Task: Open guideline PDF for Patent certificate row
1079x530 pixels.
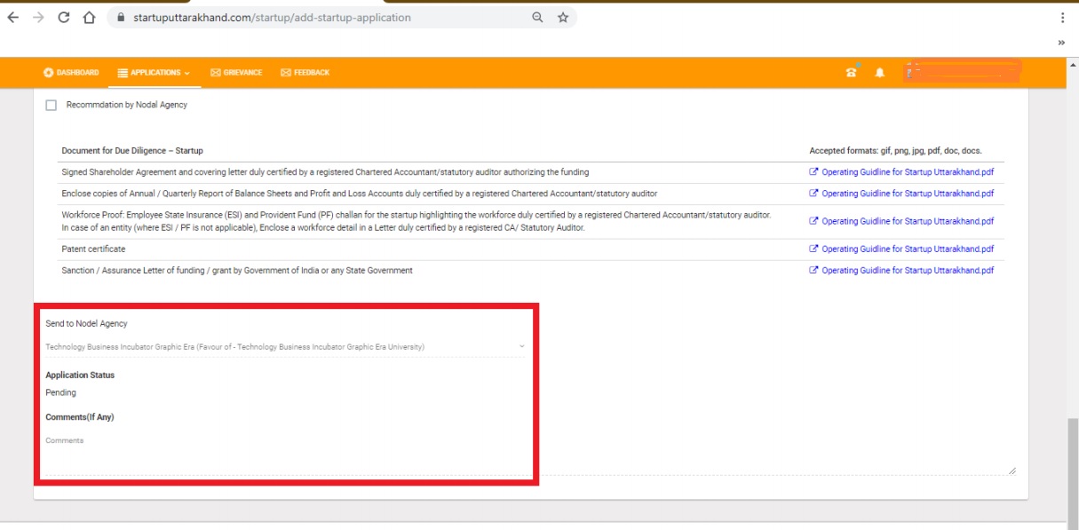Action: click(901, 249)
